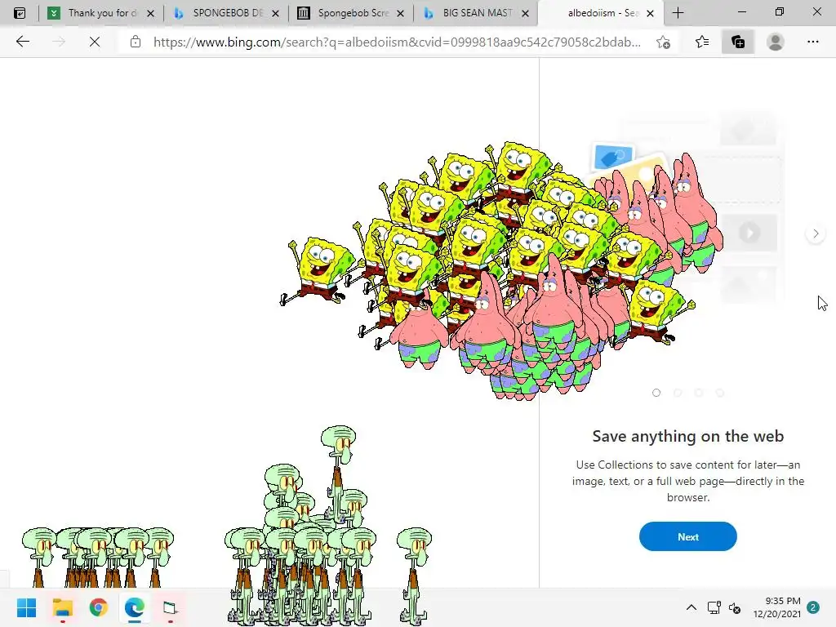Add this page to favorites star
The image size is (836, 627).
pos(663,42)
